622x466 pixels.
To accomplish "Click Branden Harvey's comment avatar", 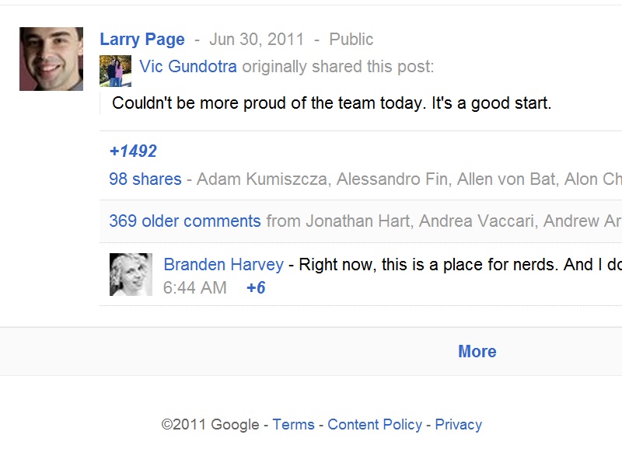I will [x=131, y=275].
